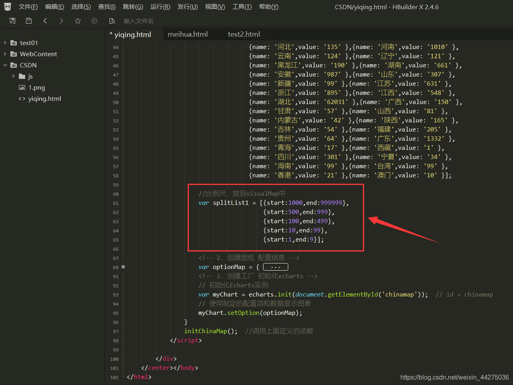The width and height of the screenshot is (513, 385).
Task: Click line number 93 in gutter
Action: click(116, 295)
